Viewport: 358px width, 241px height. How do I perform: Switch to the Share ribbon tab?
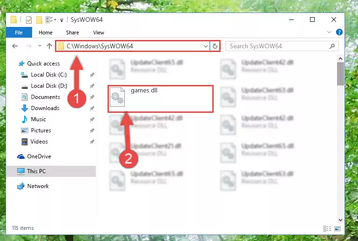click(72, 33)
